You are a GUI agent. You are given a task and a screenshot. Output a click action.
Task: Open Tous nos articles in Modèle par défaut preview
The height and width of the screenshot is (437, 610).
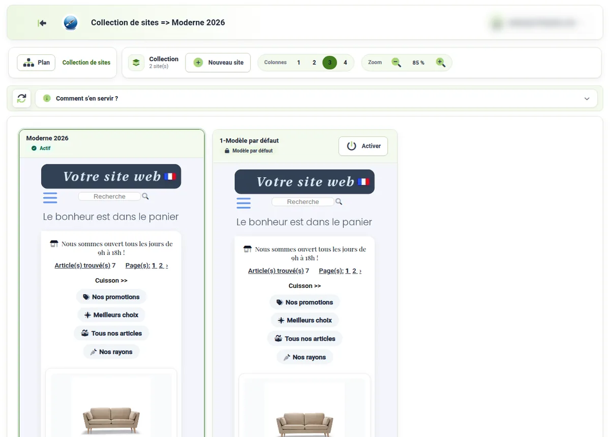pyautogui.click(x=304, y=338)
